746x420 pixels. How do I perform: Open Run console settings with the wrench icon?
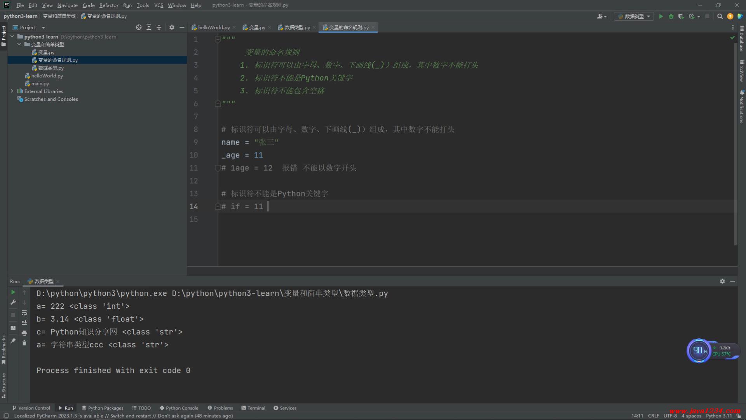(x=13, y=302)
